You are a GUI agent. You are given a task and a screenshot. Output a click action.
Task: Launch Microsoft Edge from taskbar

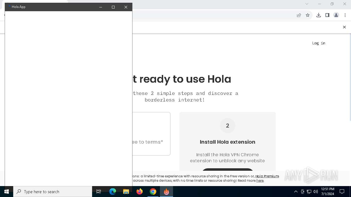point(113,192)
